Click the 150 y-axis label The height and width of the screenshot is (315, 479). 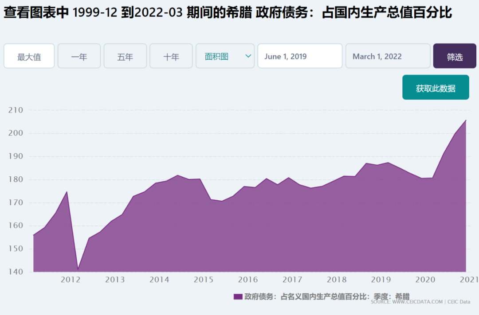tap(16, 249)
